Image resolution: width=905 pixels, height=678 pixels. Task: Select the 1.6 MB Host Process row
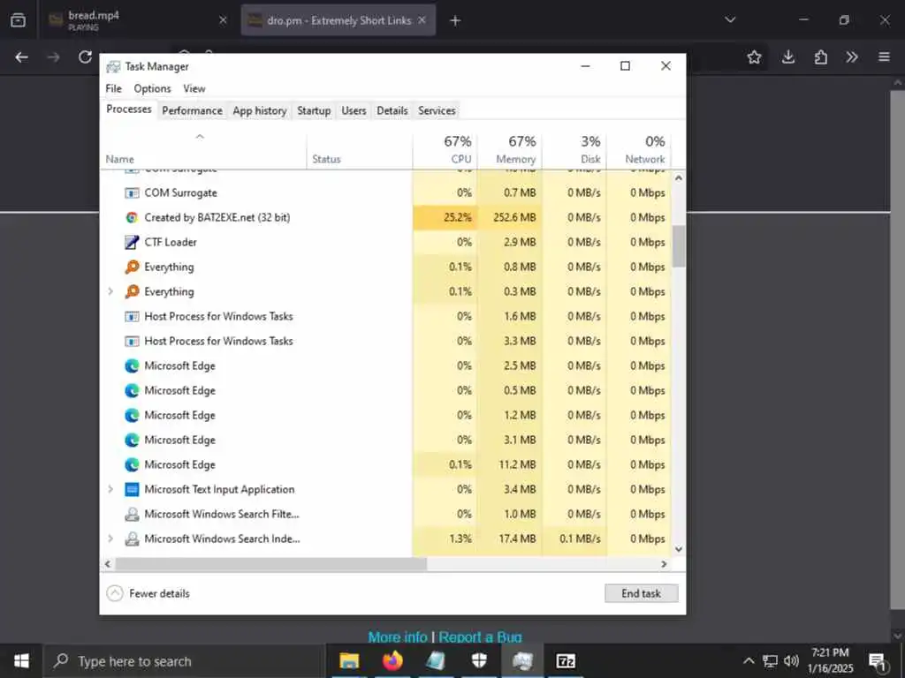point(385,317)
